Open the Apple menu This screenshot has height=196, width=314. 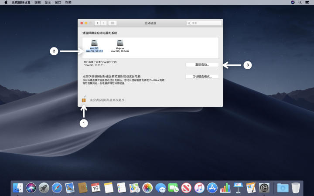[6, 3]
